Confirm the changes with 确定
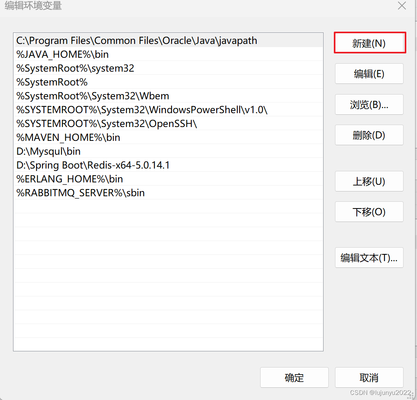The width and height of the screenshot is (417, 400). pyautogui.click(x=294, y=377)
